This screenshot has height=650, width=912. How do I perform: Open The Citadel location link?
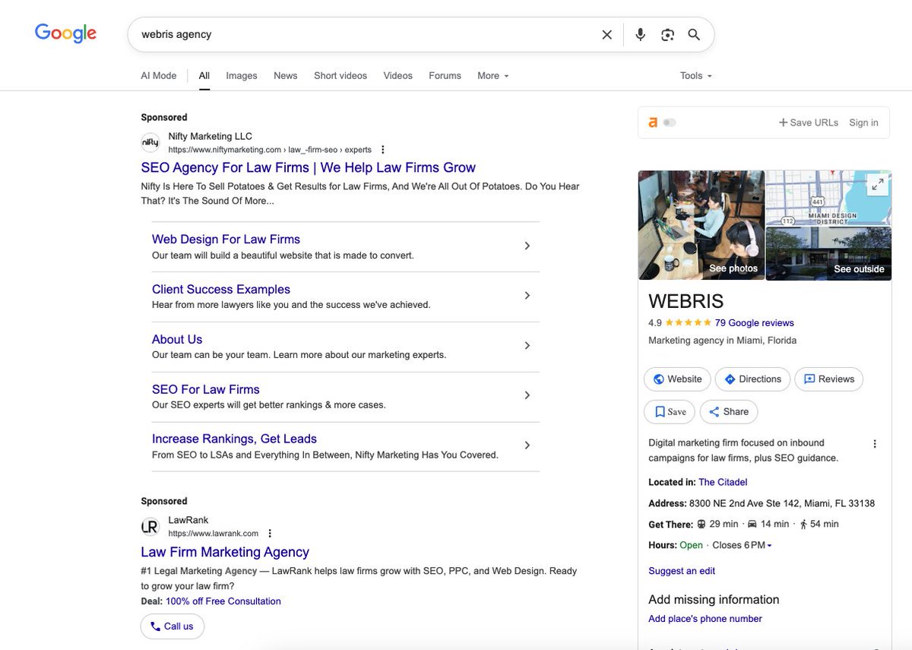[x=723, y=482]
